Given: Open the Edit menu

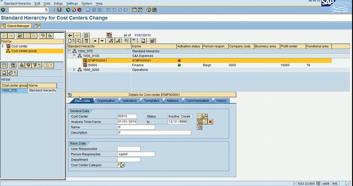Looking at the screenshot, I should pyautogui.click(x=37, y=3).
